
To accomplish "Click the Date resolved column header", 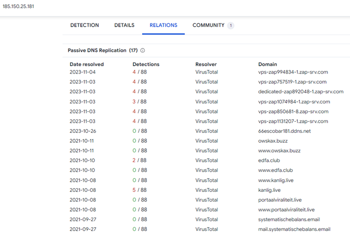I will (x=87, y=65).
